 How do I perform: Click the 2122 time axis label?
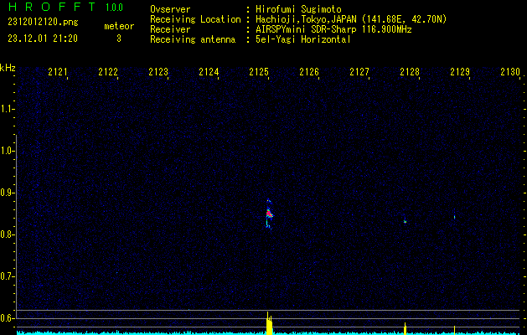coord(108,71)
